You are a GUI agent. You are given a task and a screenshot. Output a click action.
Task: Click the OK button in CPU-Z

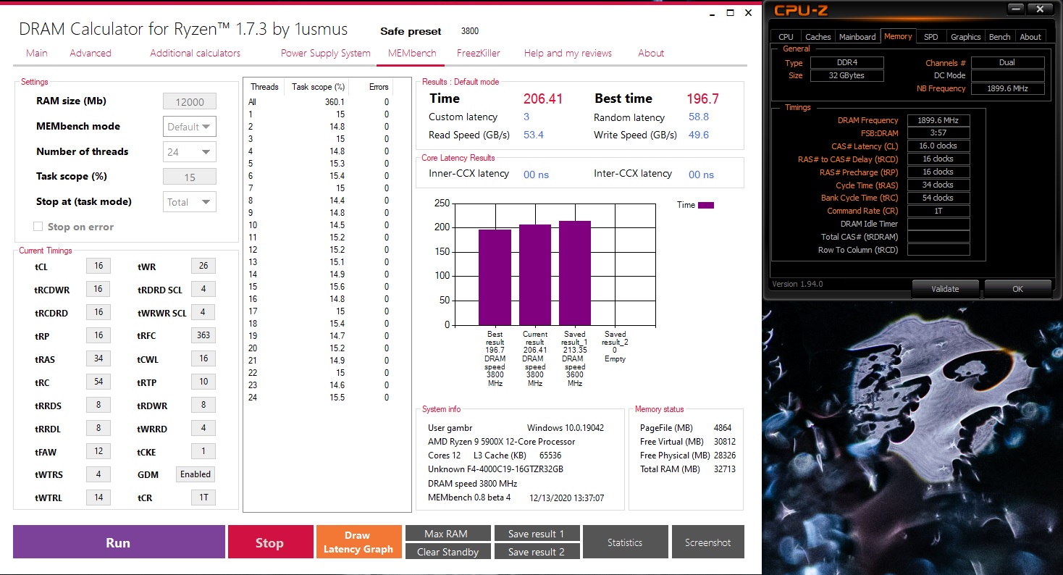1017,289
